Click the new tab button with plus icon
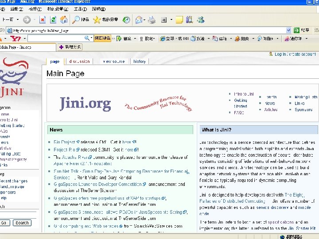Viewport: 319px width, 239px height. pos(70,47)
